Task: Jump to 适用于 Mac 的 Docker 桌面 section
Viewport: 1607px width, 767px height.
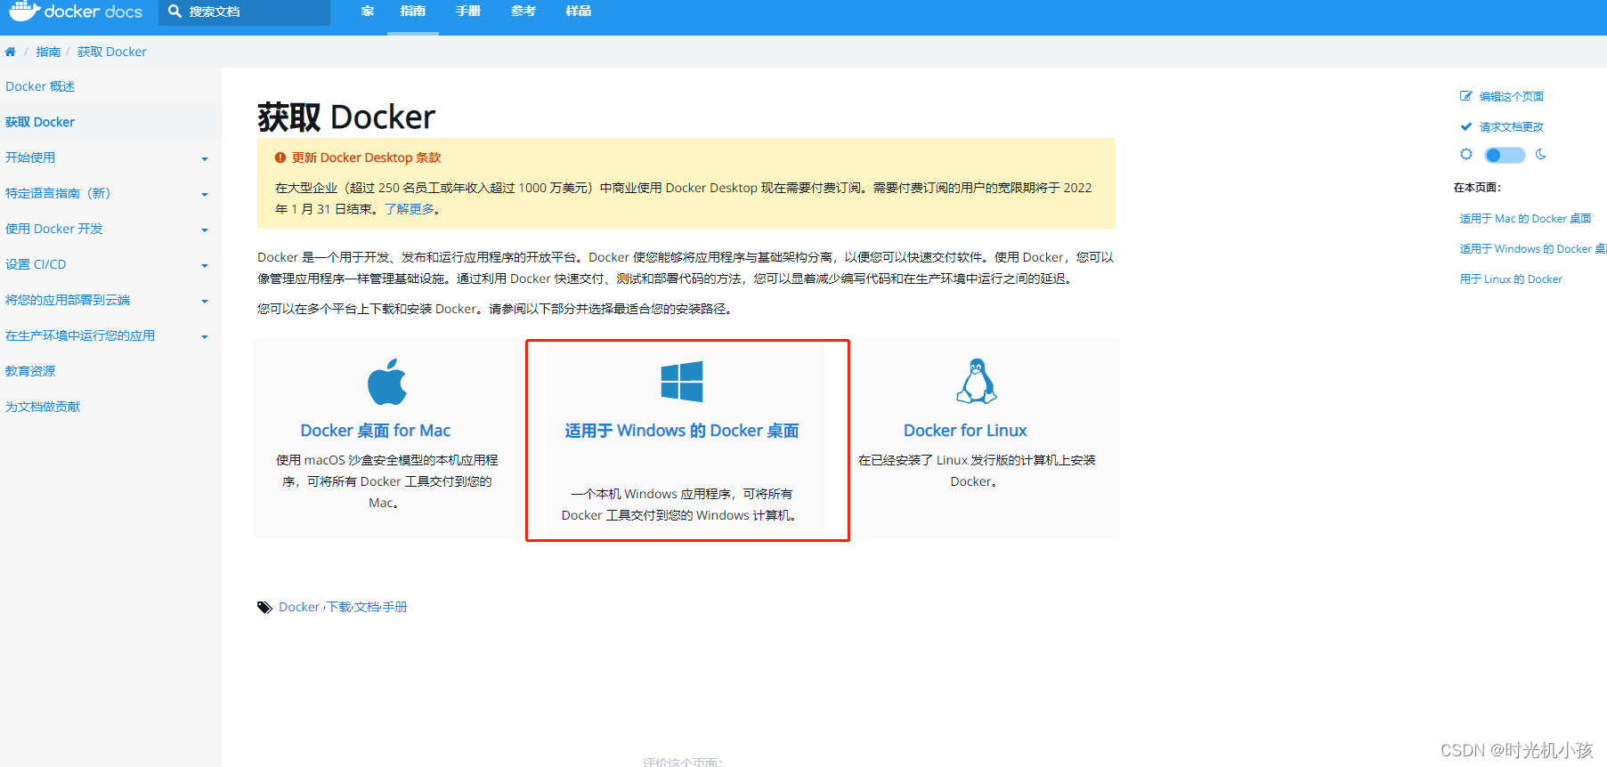Action: click(x=1525, y=218)
